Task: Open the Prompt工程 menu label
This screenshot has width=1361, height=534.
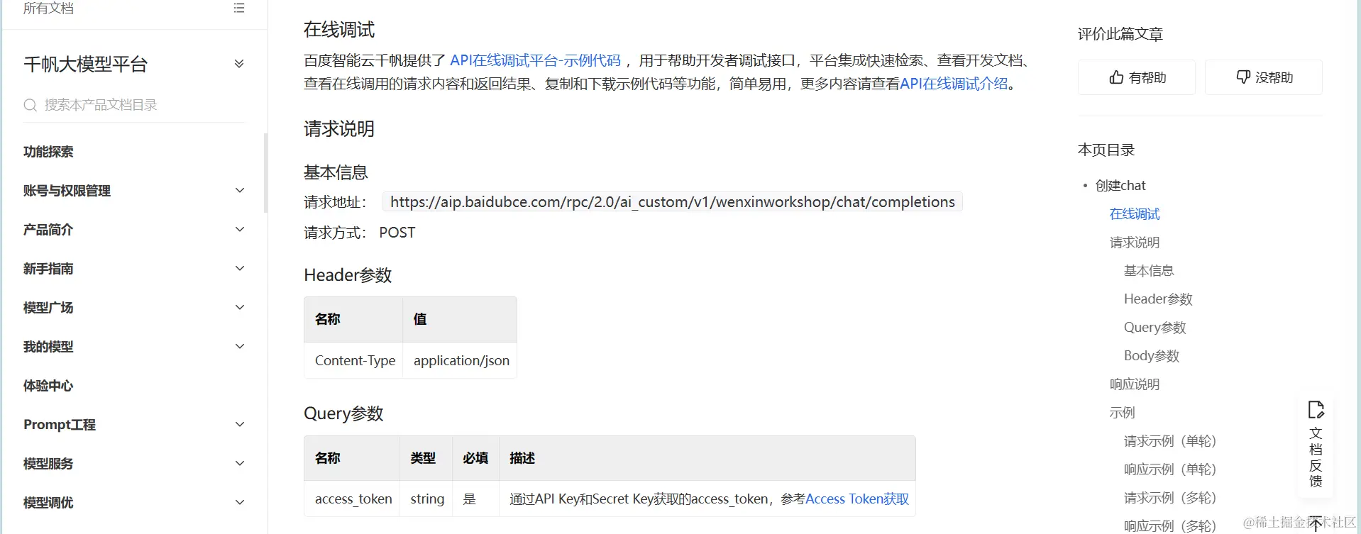Action: [60, 425]
